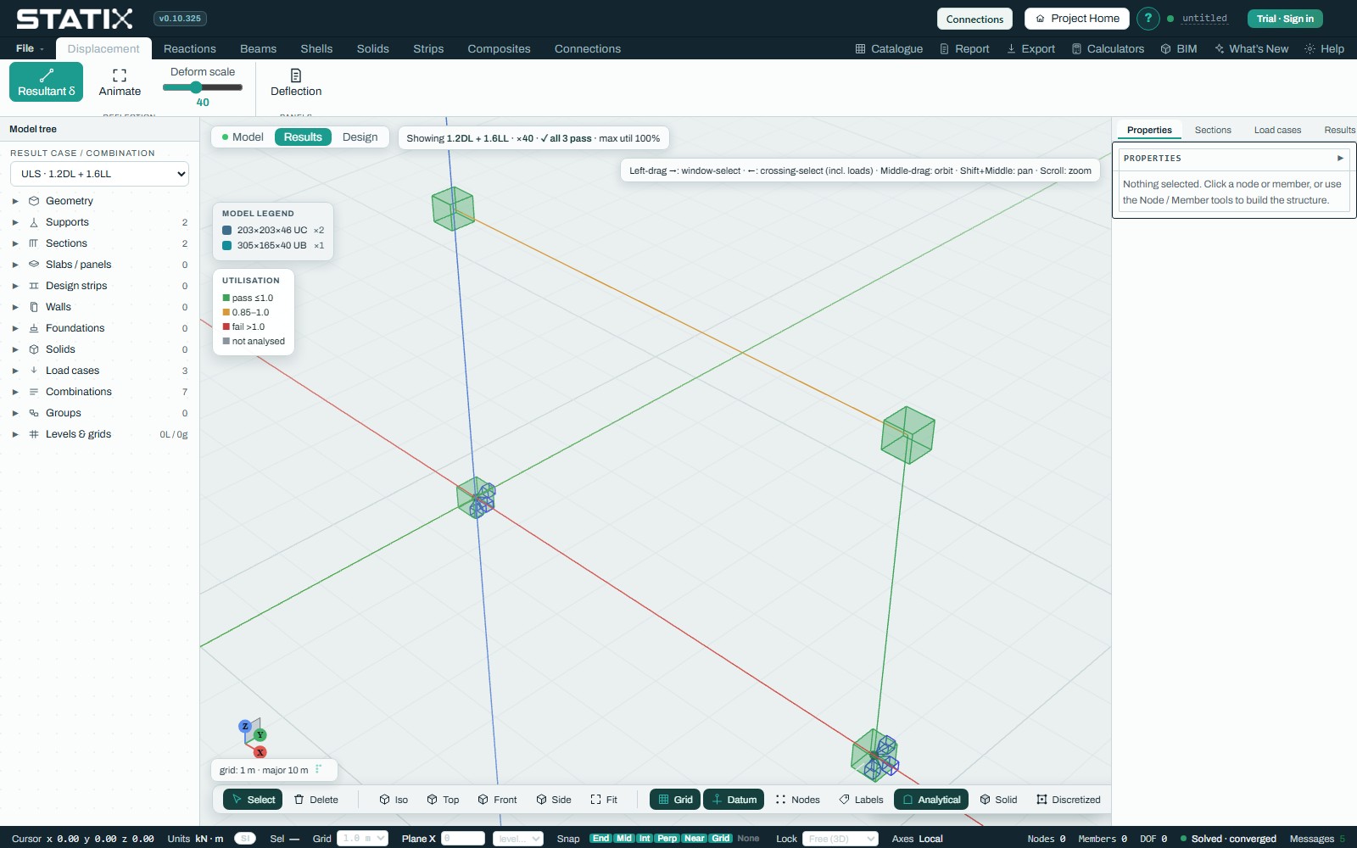
Task: Fit the model to view
Action: [604, 800]
